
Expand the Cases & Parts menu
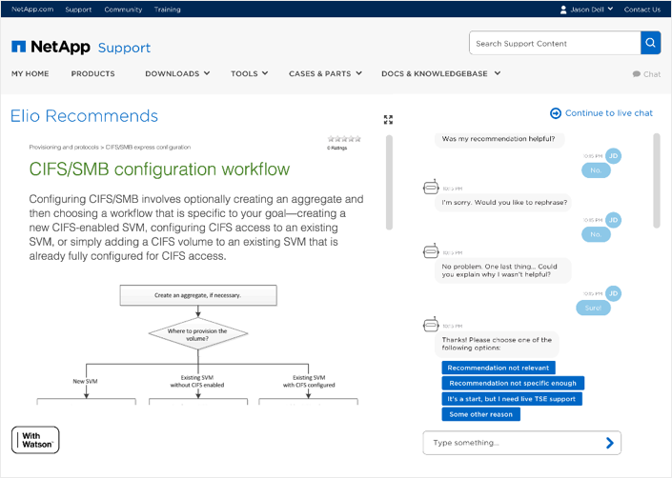tap(325, 73)
